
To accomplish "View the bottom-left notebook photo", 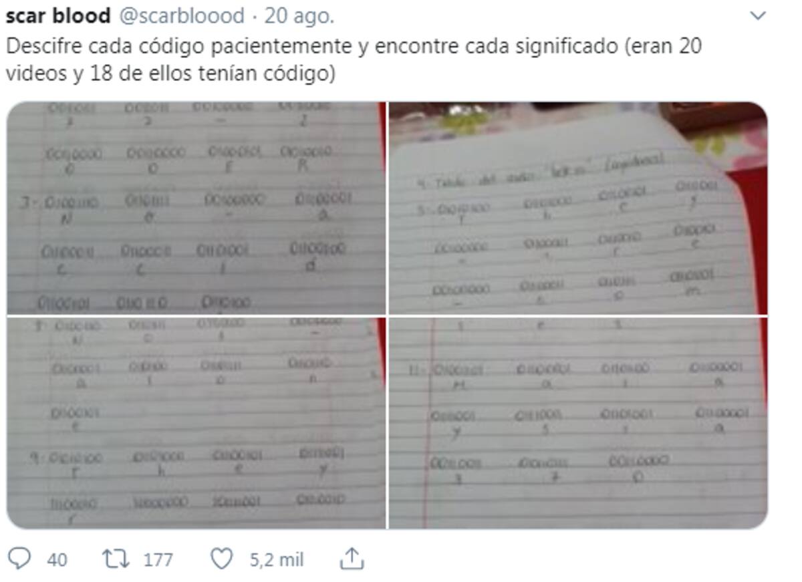I will tap(196, 423).
